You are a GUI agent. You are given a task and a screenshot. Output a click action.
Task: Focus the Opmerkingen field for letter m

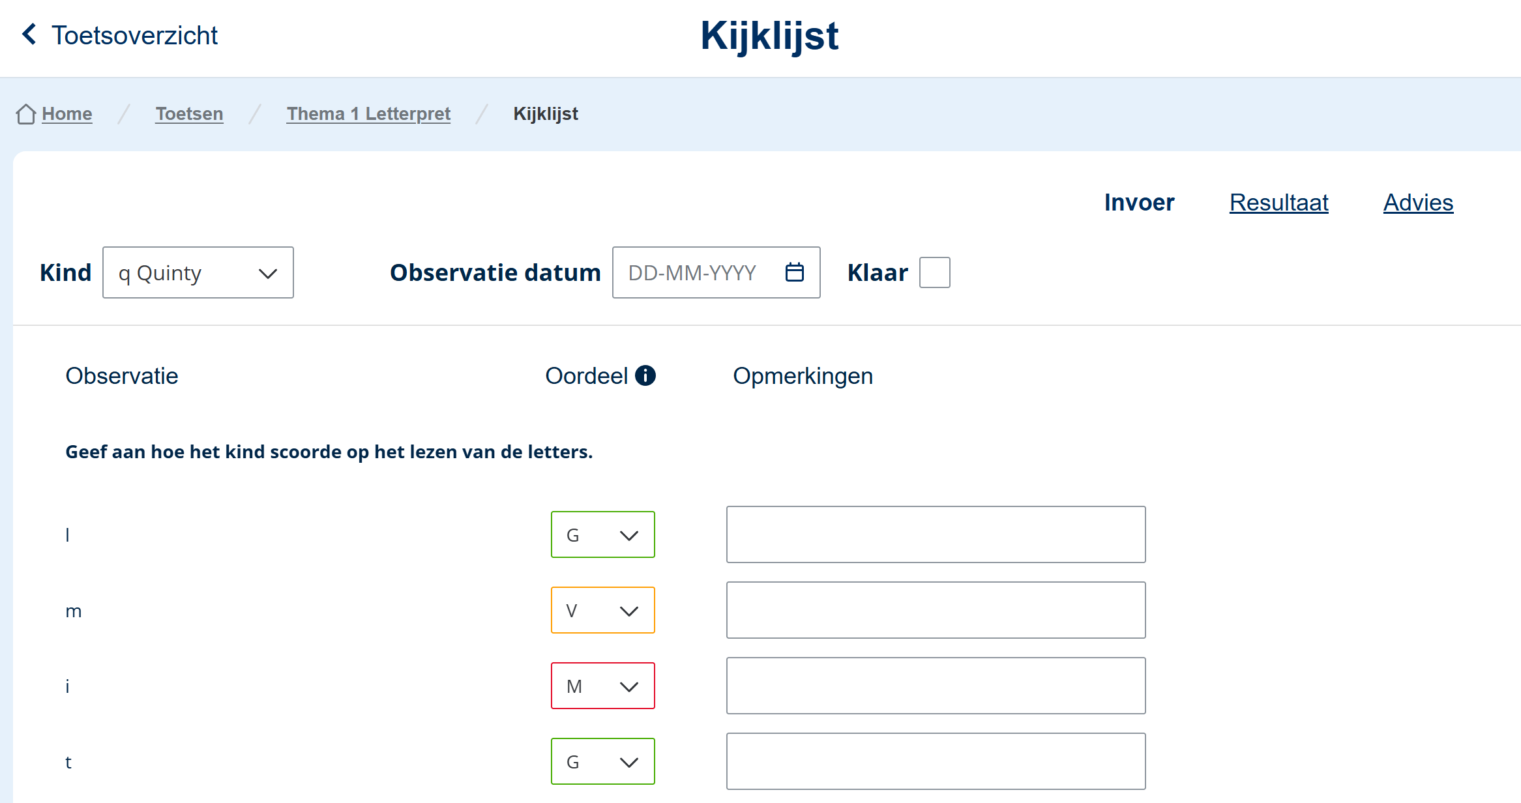(936, 611)
